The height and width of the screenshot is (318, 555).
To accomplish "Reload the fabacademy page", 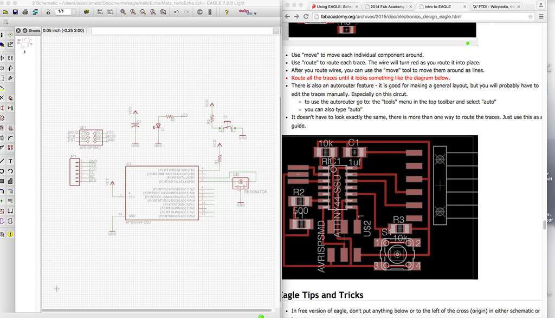I will coord(306,17).
